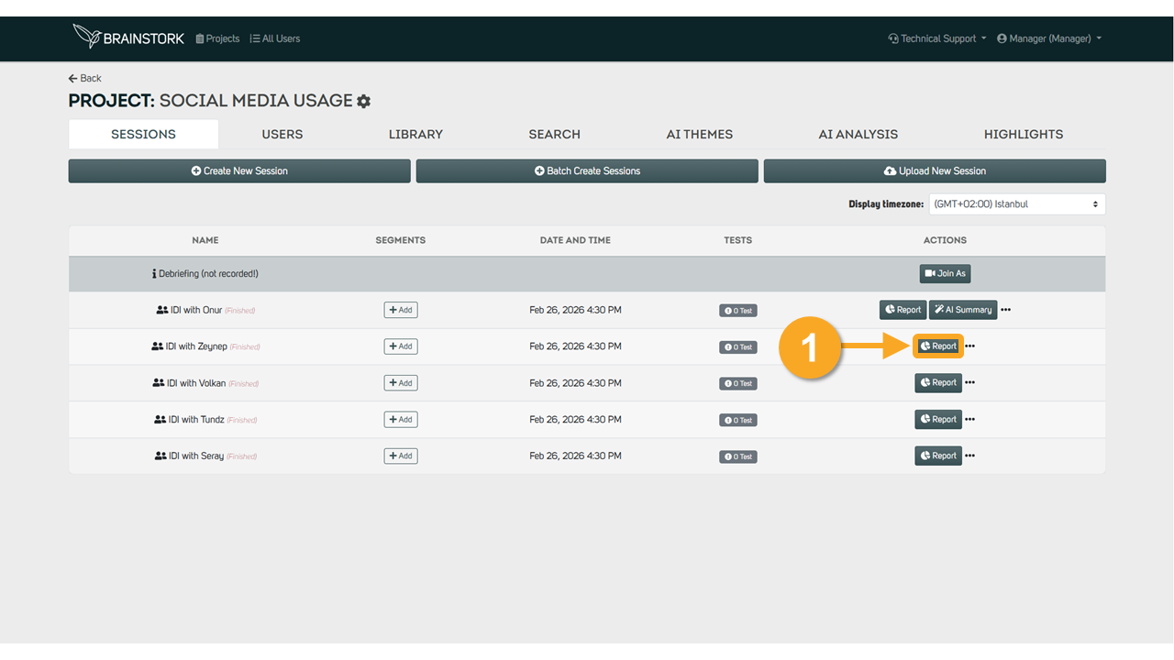Open Report for IDI with Tundz
This screenshot has width=1174, height=660.
(938, 419)
